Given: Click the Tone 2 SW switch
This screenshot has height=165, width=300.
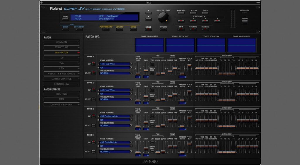Looking at the screenshot, I should 93,90.
